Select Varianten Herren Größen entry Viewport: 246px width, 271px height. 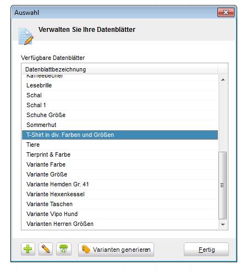(x=120, y=224)
